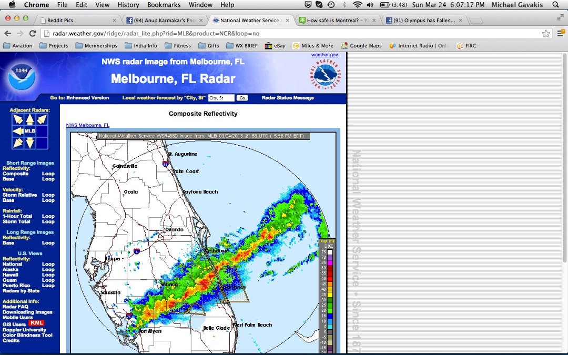
Task: Switch to Olympus has Fallen tab
Action: [424, 21]
